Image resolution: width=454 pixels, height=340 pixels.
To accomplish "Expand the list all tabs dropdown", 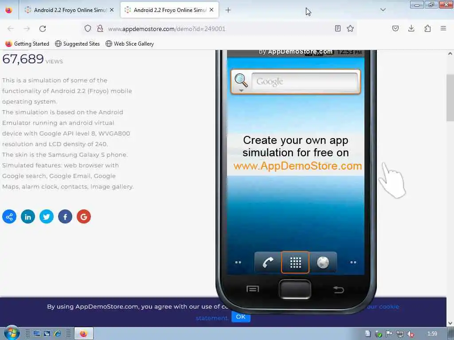I will (x=383, y=10).
